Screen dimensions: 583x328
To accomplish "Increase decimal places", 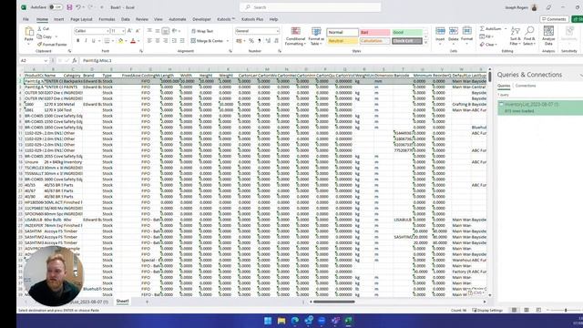I will tap(268, 40).
